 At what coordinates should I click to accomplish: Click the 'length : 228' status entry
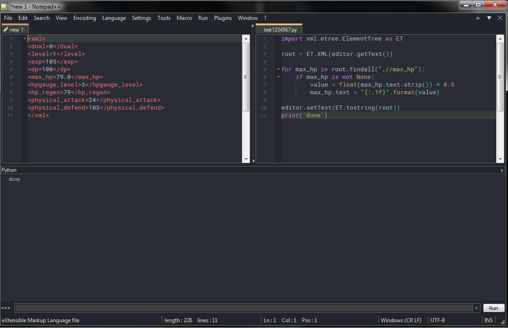click(178, 320)
